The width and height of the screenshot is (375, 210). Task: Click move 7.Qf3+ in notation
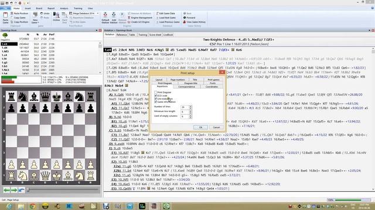click(x=224, y=50)
